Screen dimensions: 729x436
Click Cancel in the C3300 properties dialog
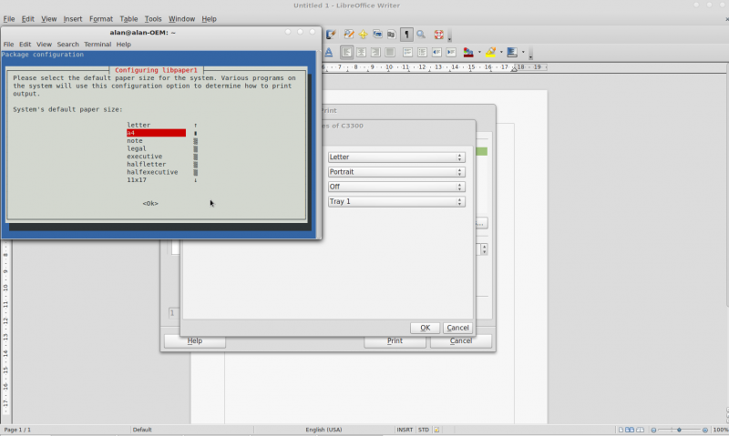457,328
